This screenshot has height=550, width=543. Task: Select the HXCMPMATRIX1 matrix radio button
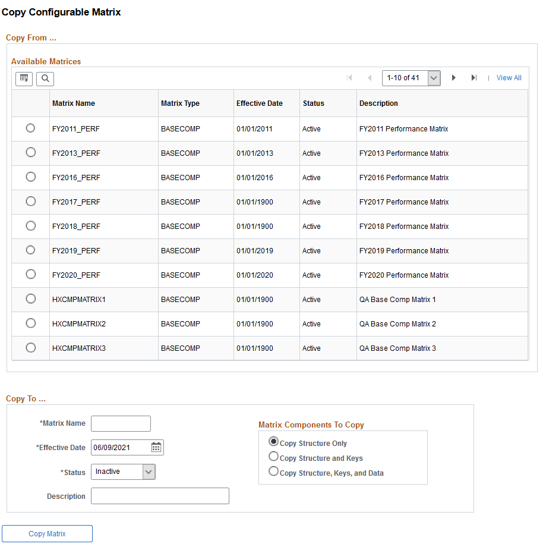pyautogui.click(x=30, y=298)
